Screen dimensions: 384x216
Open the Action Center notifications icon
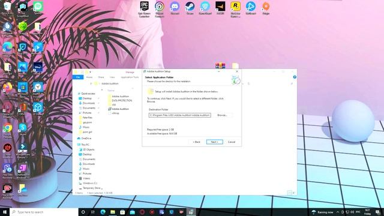click(x=378, y=212)
